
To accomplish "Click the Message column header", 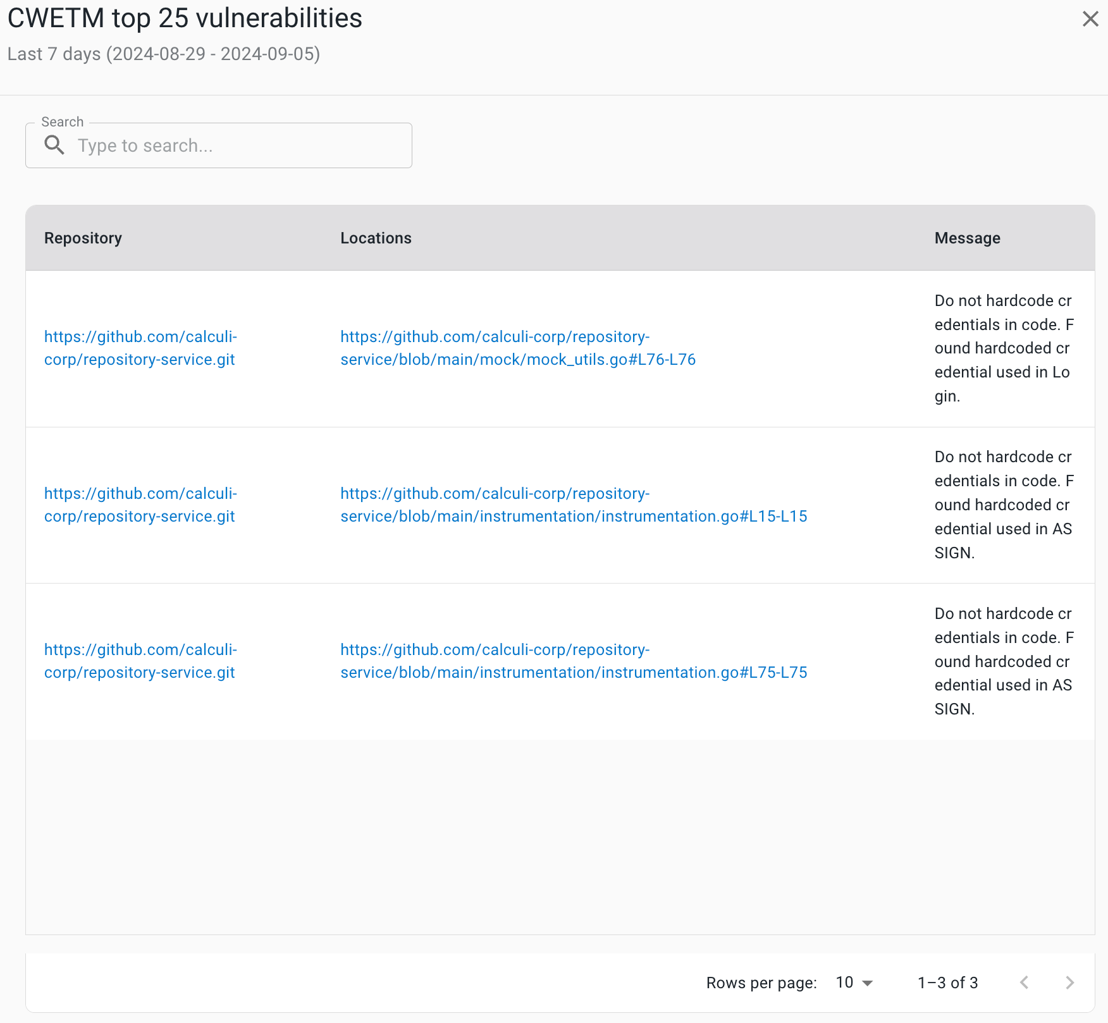I will pos(967,238).
